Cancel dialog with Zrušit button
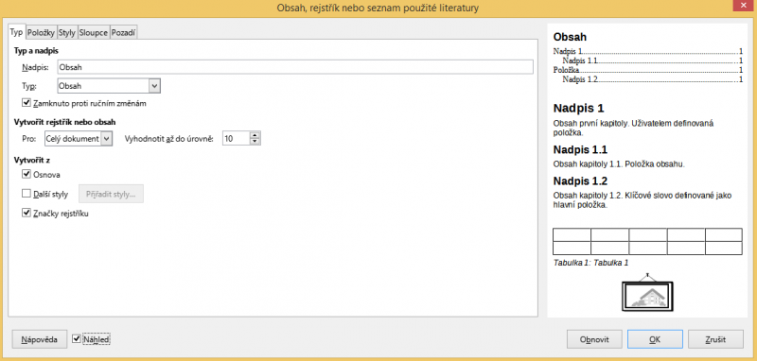This screenshot has width=757, height=361. pos(715,339)
